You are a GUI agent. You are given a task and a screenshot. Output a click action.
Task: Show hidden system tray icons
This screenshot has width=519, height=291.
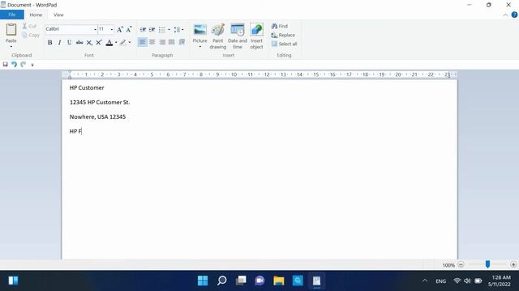425,281
